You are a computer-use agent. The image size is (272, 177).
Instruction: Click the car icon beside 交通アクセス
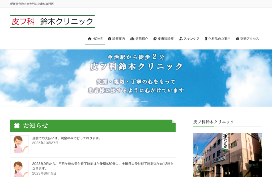pyautogui.click(x=237, y=39)
